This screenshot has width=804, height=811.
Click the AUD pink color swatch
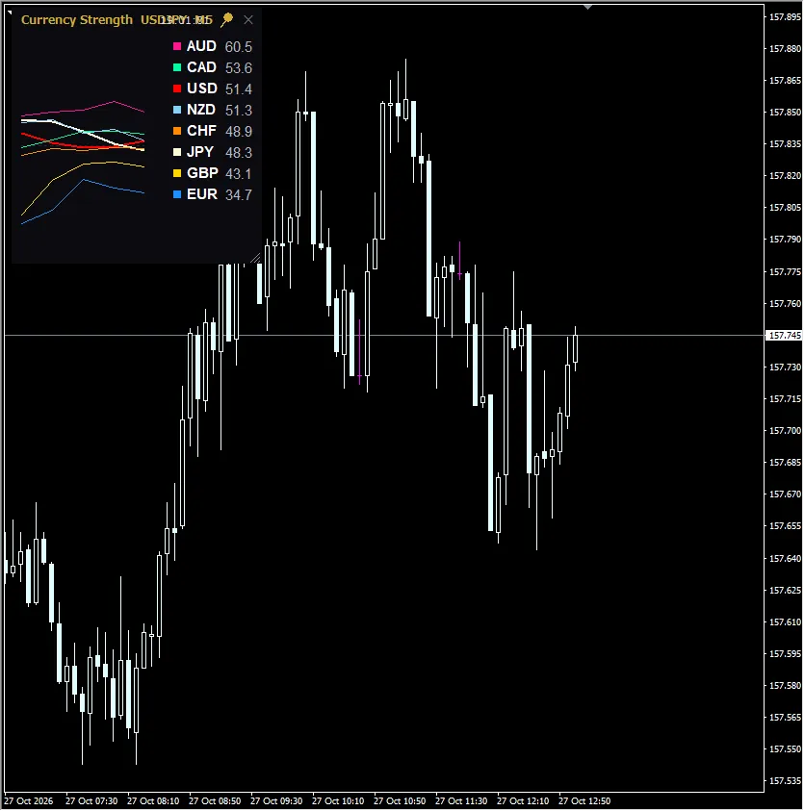(x=177, y=46)
